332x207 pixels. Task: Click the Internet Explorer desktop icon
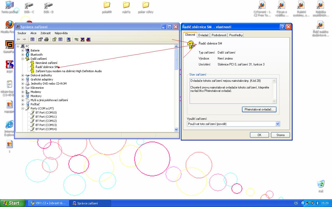tap(9, 124)
